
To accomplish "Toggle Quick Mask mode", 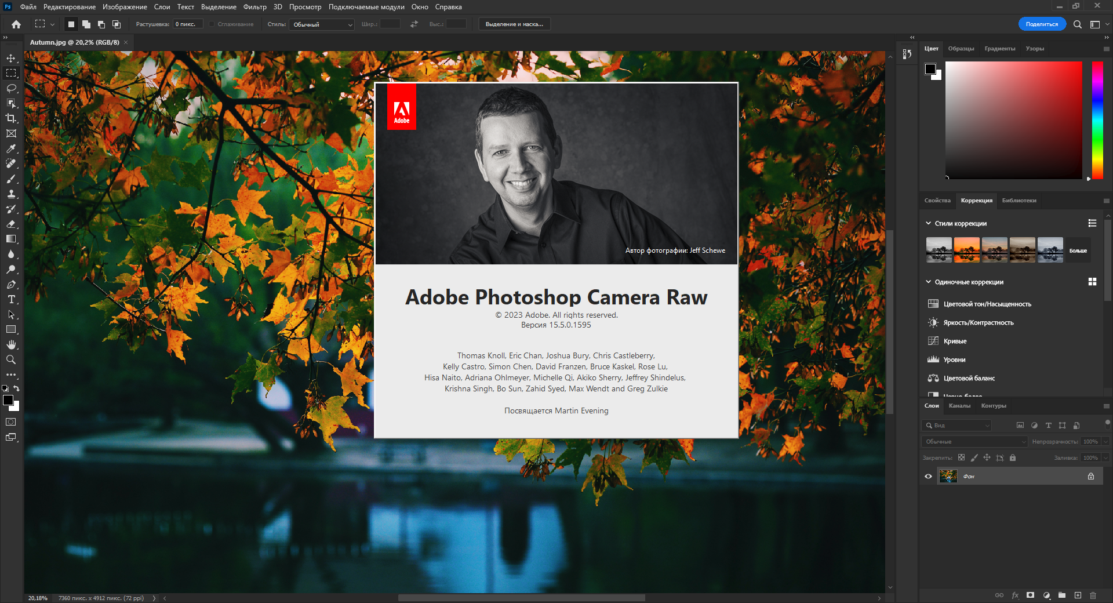I will tap(11, 422).
